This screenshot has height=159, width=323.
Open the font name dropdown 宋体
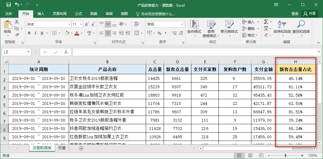point(69,24)
